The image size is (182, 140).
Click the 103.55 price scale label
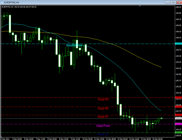tap(179, 56)
